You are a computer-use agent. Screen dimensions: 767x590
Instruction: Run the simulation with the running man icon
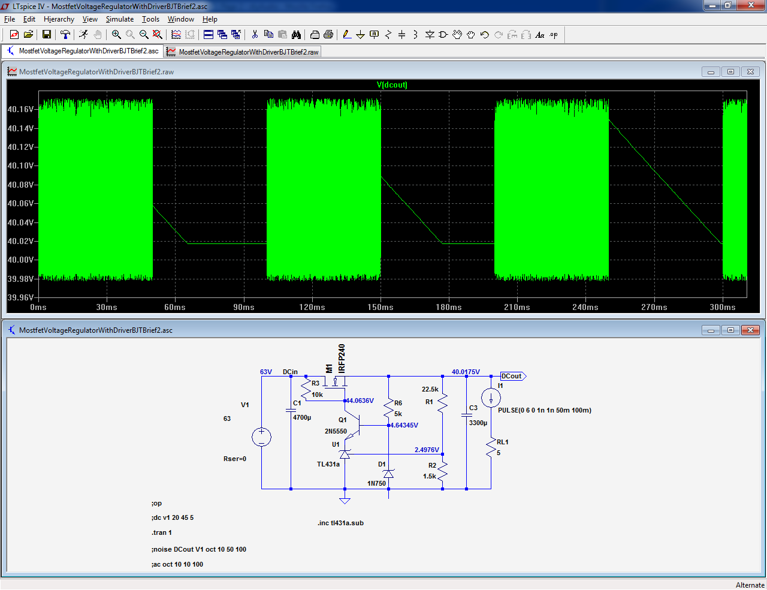(83, 35)
